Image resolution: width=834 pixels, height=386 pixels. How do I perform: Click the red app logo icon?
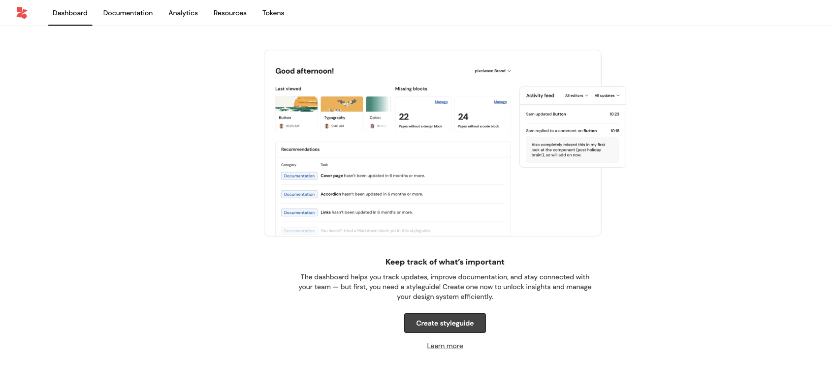pos(22,13)
